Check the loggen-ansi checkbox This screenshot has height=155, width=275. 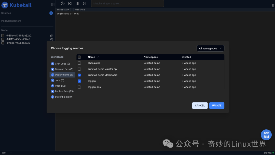coord(79,87)
